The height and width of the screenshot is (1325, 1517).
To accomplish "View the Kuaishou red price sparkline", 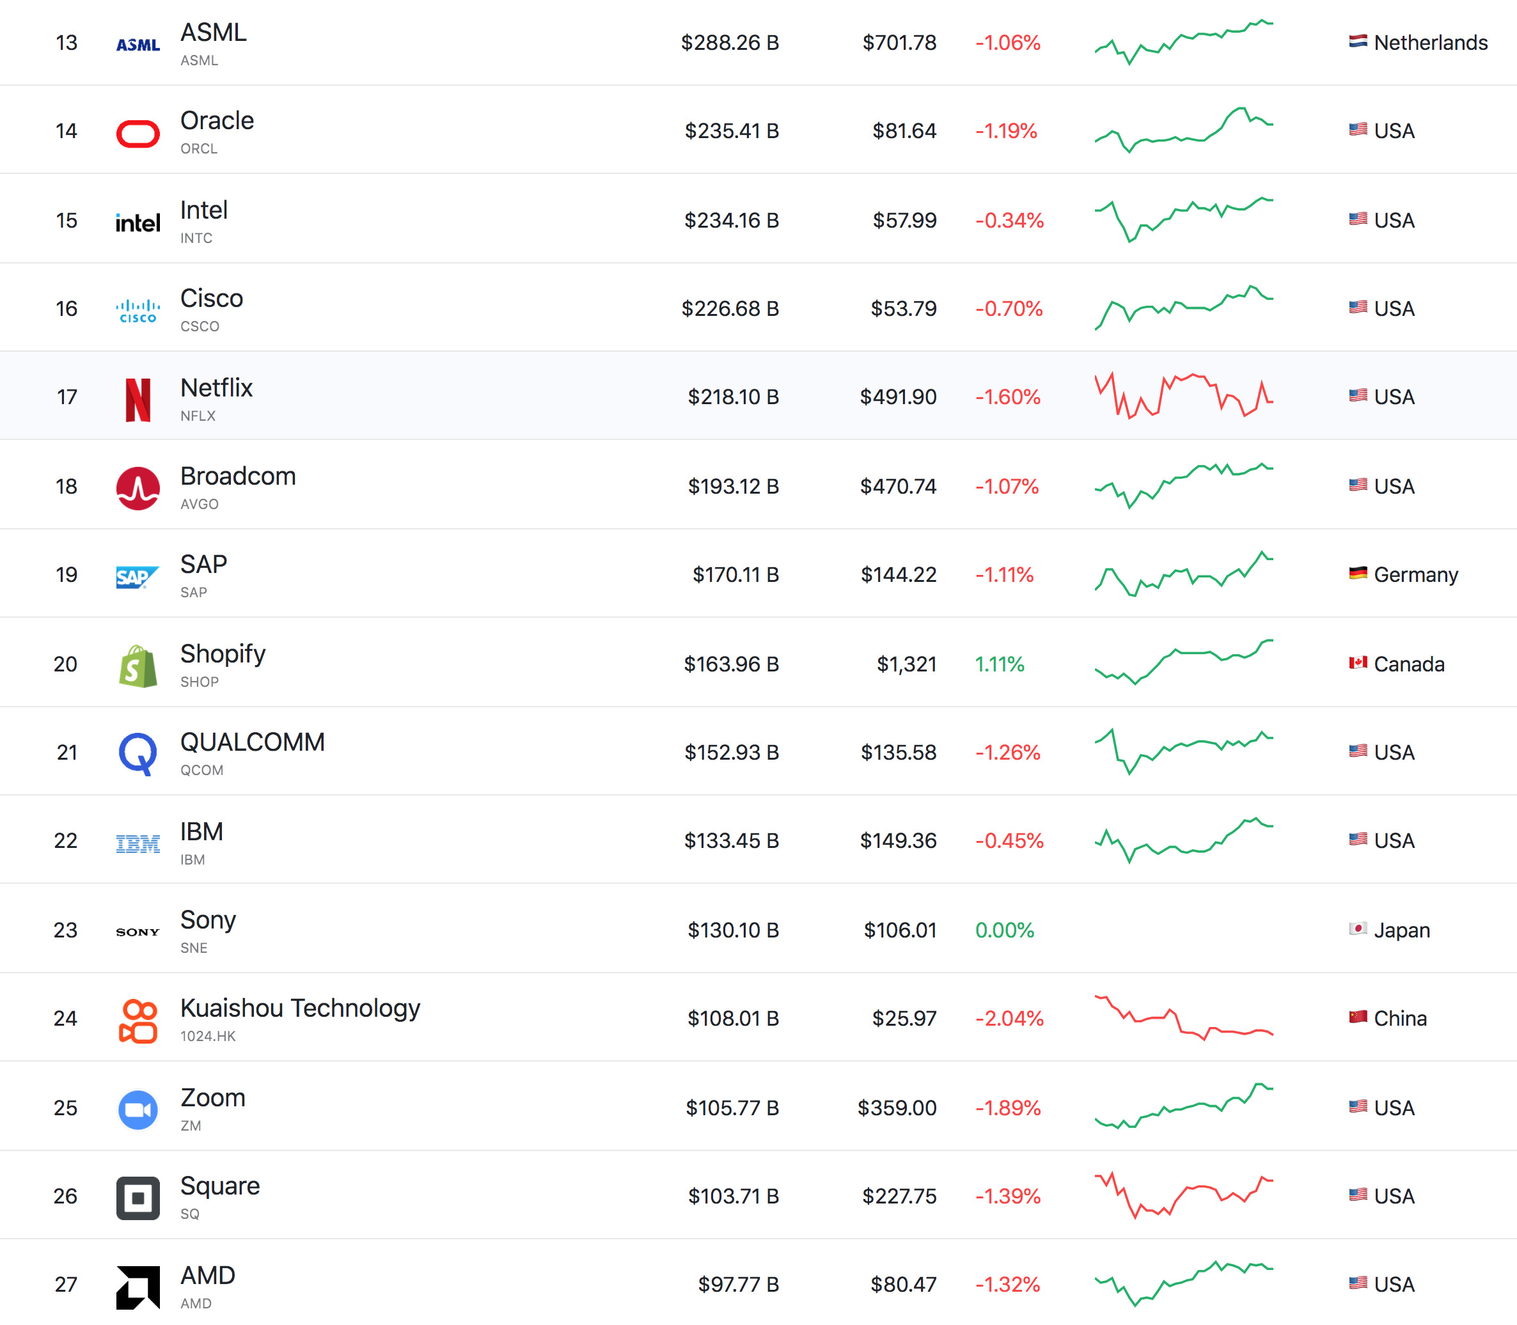I will [x=1184, y=1018].
